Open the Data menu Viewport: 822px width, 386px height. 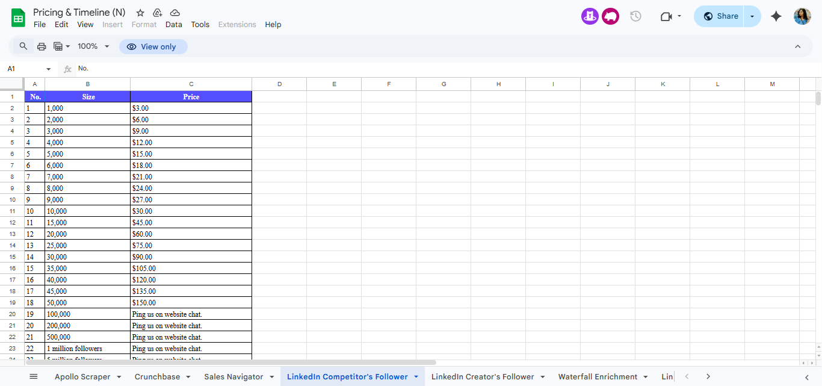174,25
